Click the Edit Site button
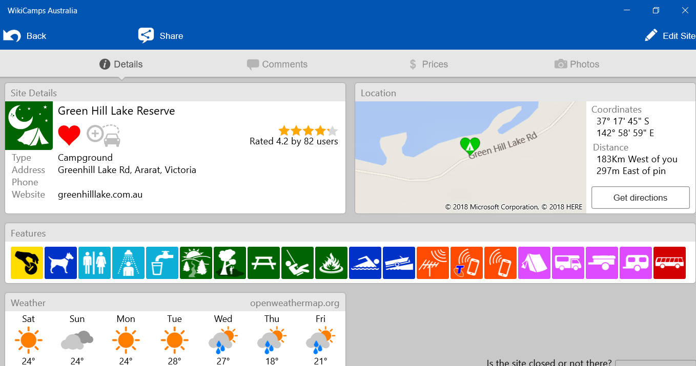 coord(670,36)
